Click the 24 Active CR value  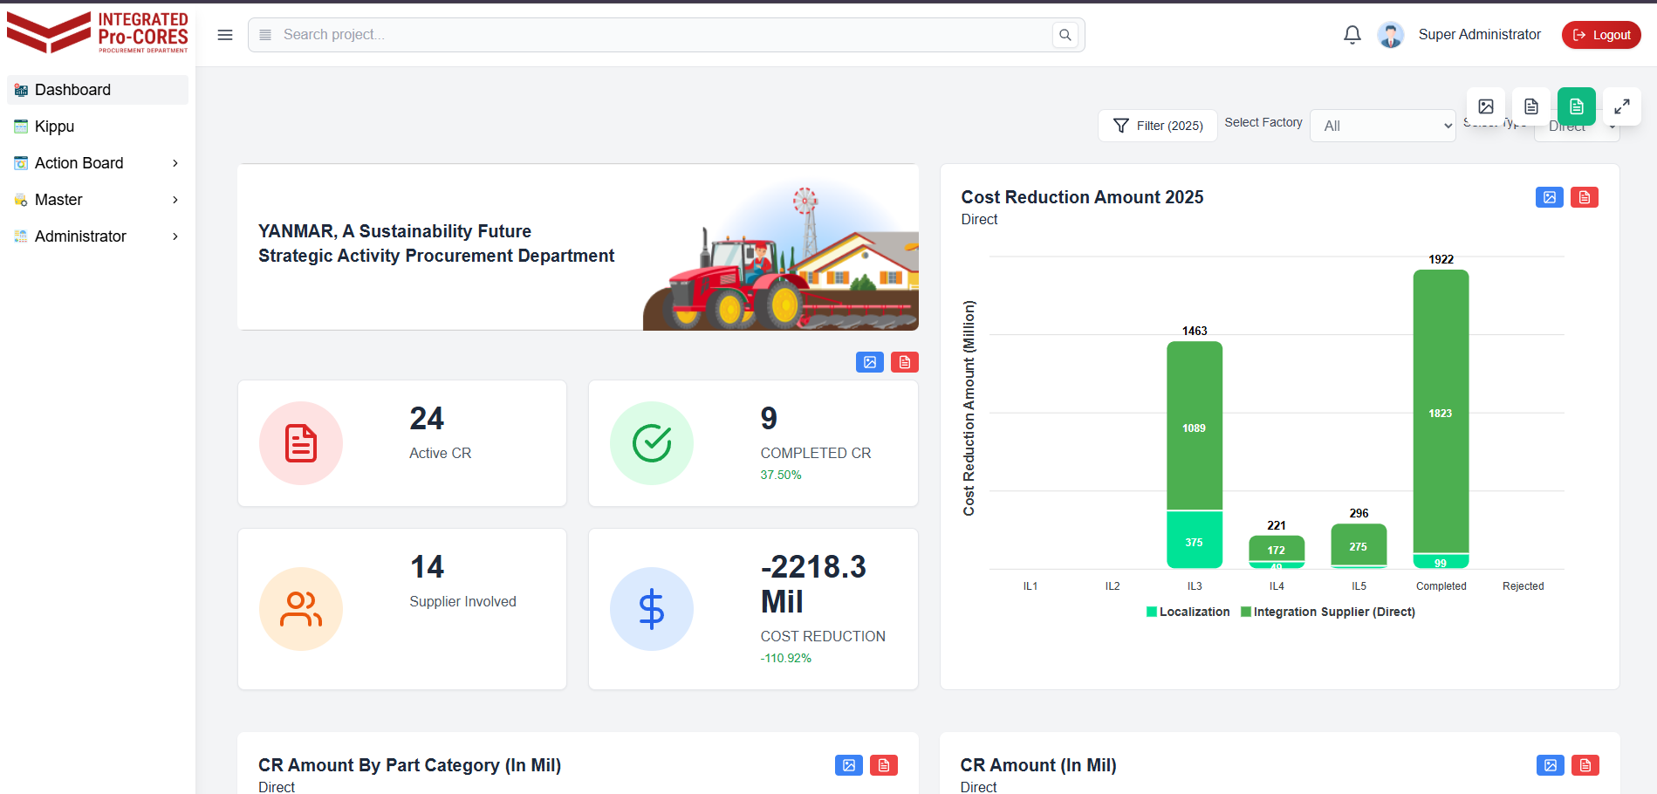[427, 419]
